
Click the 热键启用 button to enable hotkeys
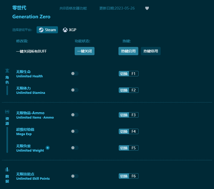coord(128,51)
